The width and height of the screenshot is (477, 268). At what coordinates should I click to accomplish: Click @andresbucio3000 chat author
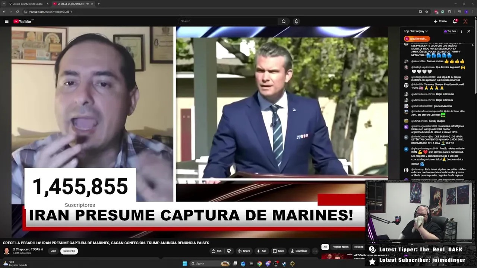[x=422, y=106]
